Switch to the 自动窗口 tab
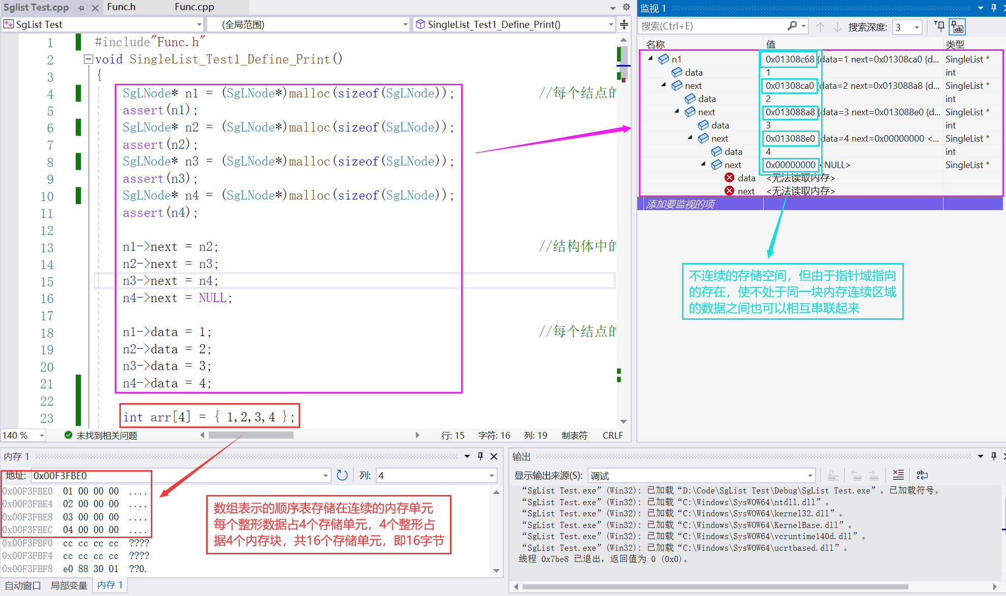This screenshot has width=1006, height=596. tap(23, 585)
